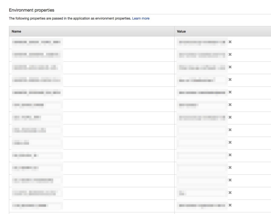The image size is (271, 214).
Task: Remove the first environment property row
Action: pos(230,42)
